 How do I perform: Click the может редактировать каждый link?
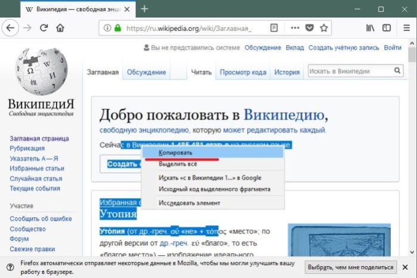274,130
